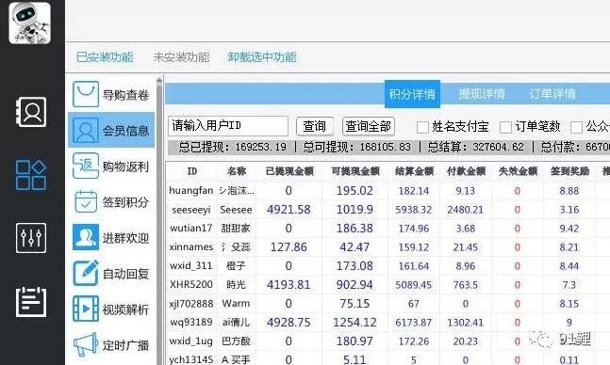The image size is (610, 365).
Task: Select the 导购查卷 shopping bag icon
Action: tap(86, 94)
